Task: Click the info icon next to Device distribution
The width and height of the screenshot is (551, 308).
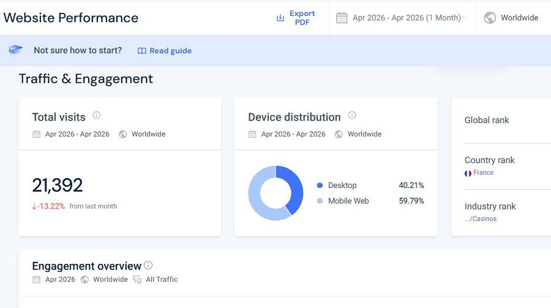Action: (x=352, y=115)
